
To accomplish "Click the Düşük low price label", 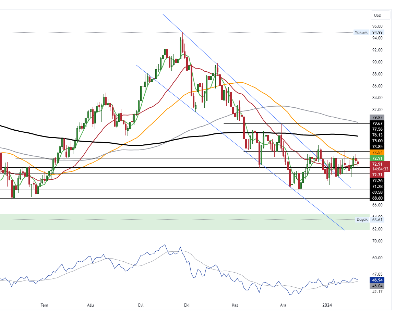I will click(x=362, y=219).
